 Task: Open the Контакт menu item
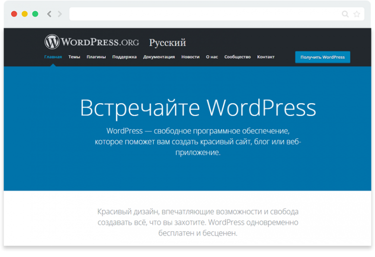click(266, 57)
